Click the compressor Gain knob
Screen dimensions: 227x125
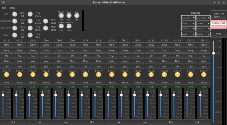point(77,16)
